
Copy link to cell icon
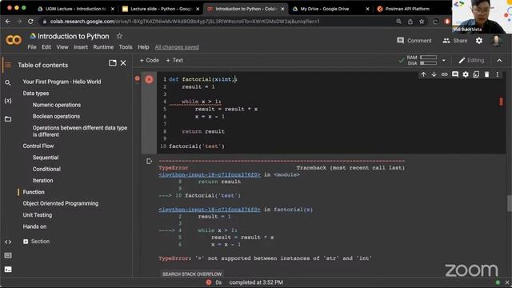(x=445, y=74)
